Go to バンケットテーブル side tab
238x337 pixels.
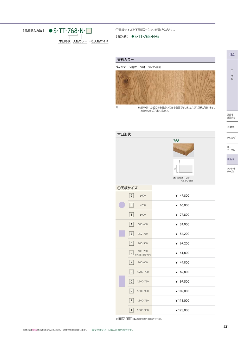click(x=231, y=170)
